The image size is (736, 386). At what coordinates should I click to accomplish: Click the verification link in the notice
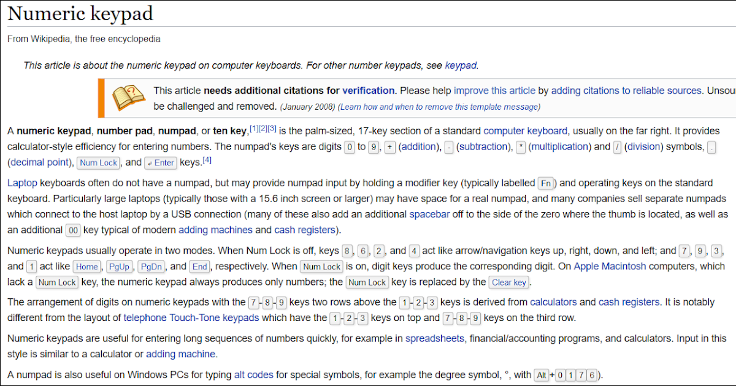click(369, 90)
